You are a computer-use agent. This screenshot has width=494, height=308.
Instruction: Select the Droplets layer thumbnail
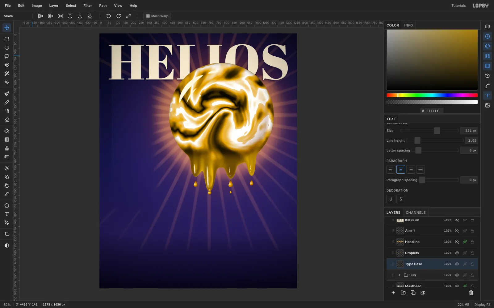400,253
